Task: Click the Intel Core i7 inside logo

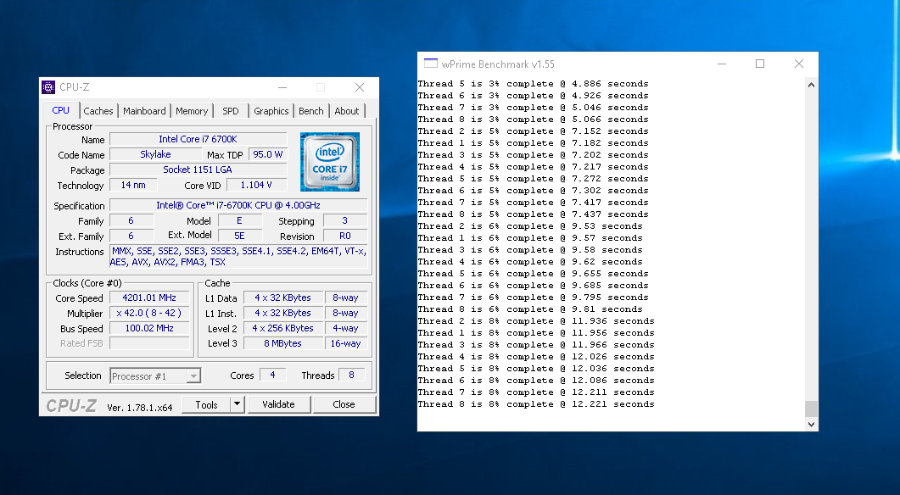Action: [330, 162]
